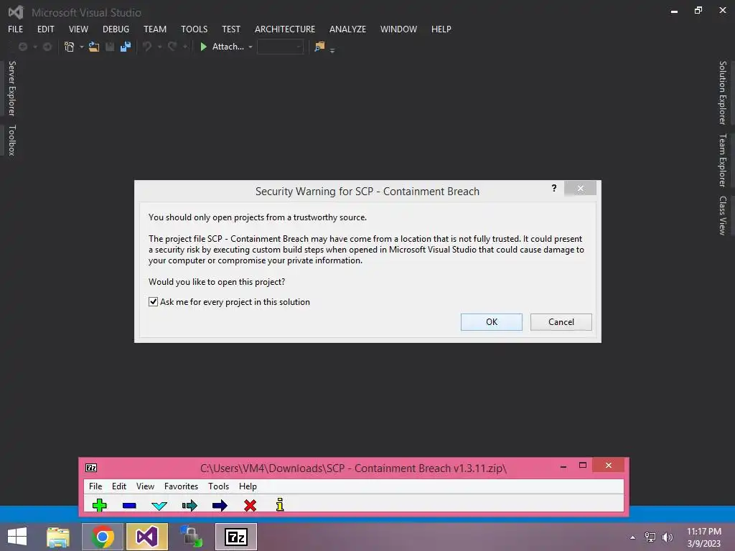Image resolution: width=735 pixels, height=551 pixels.
Task: Click the 7-Zip taskbar button
Action: point(236,537)
